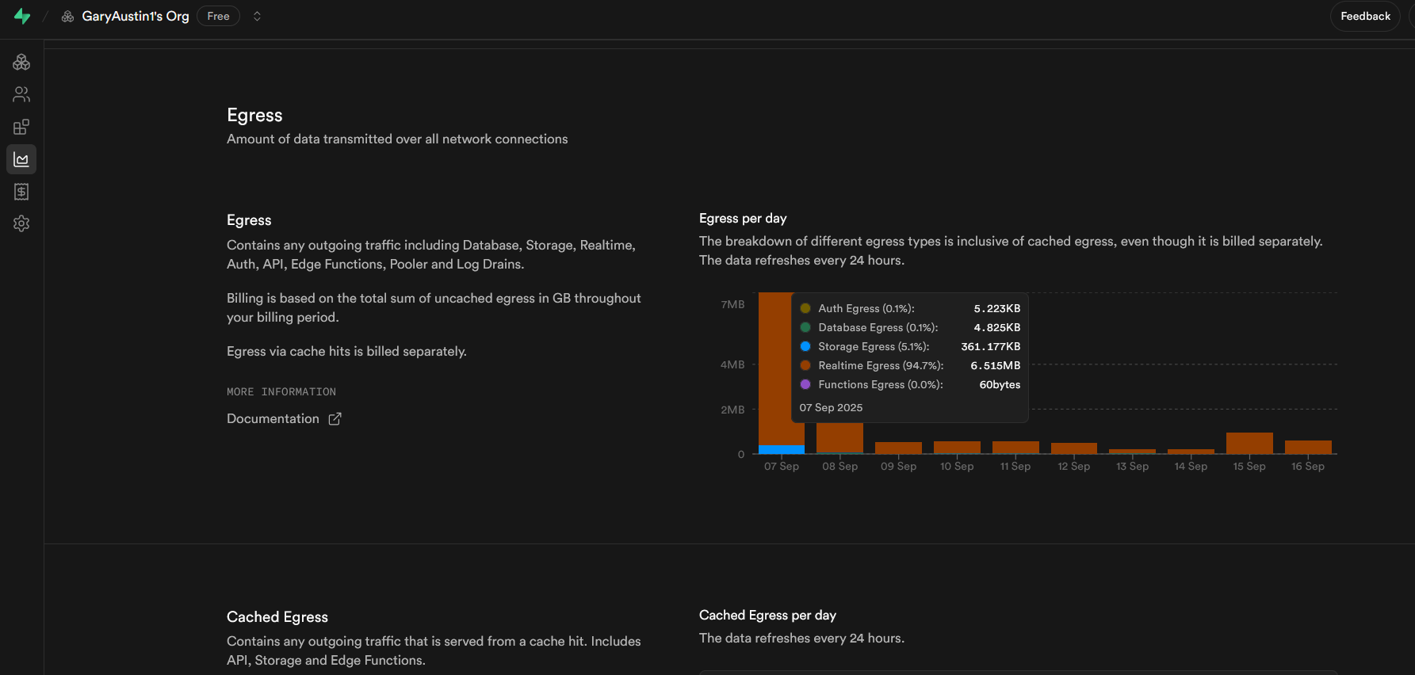Click the blue Storage segment of the 07 Sep bar
This screenshot has height=675, width=1415.
point(782,449)
